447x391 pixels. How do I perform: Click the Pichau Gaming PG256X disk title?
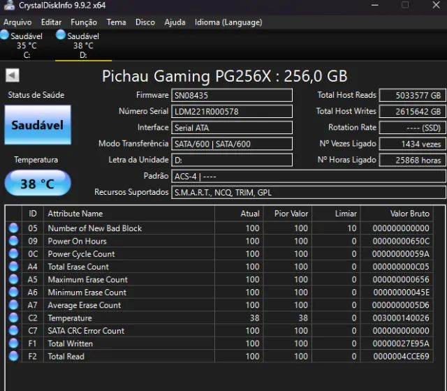225,76
